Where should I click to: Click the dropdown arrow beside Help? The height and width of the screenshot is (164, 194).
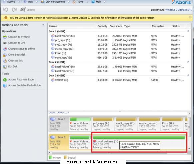(x=105, y=2)
